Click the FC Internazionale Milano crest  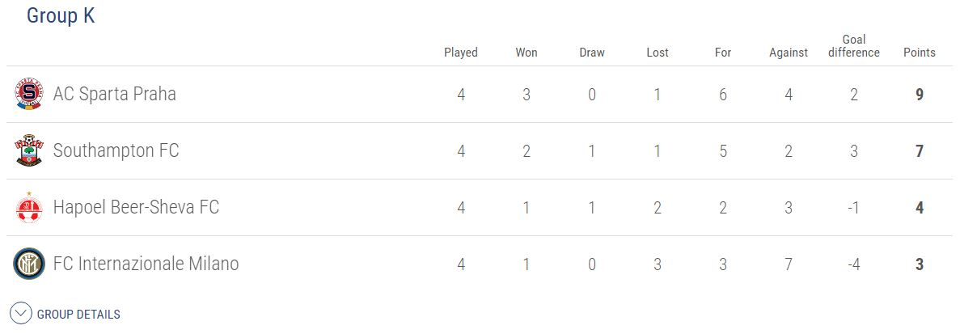pos(28,264)
